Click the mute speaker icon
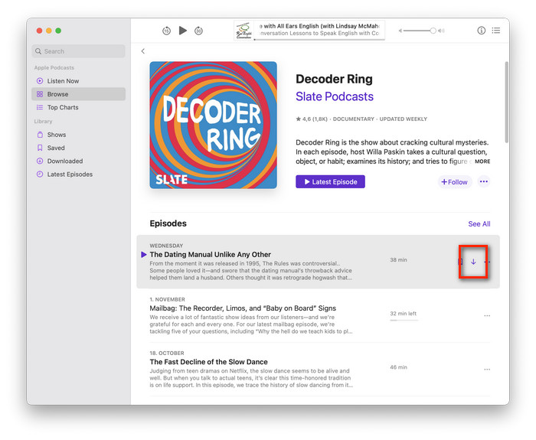The height and width of the screenshot is (440, 536). 400,31
